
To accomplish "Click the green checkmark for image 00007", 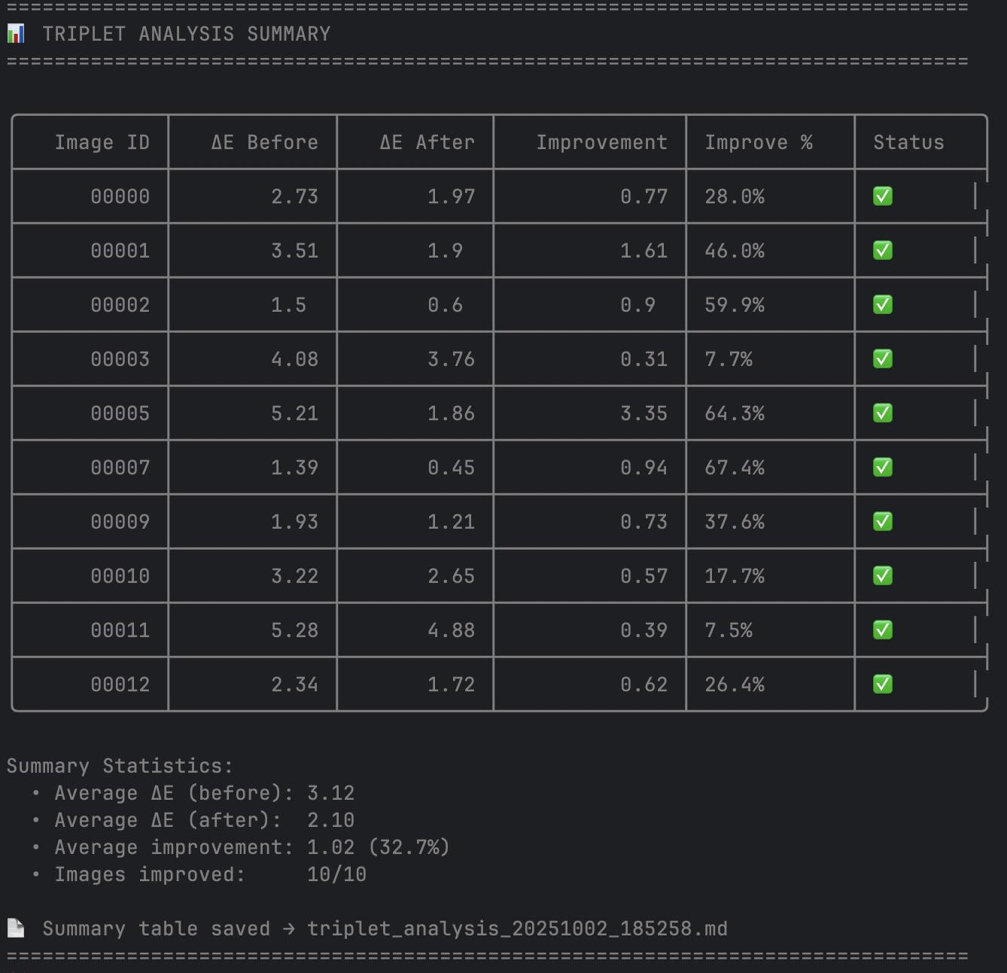I will coord(882,468).
